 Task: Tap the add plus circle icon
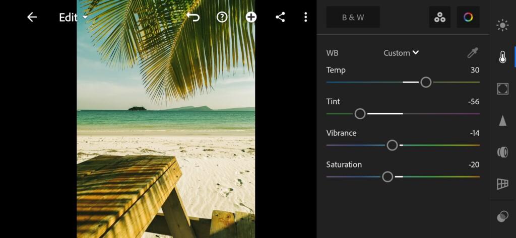pyautogui.click(x=251, y=17)
